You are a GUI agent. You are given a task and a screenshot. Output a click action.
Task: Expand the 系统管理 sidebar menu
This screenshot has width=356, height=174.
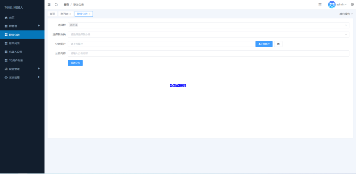[22, 77]
